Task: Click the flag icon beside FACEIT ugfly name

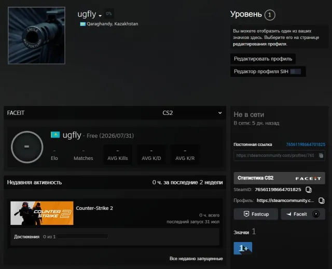Action: coord(55,134)
